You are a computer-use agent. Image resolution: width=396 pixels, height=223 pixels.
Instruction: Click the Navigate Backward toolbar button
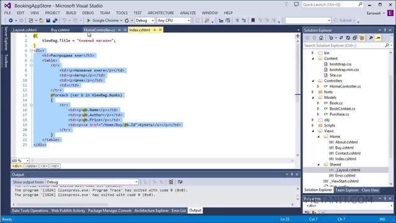11,20
